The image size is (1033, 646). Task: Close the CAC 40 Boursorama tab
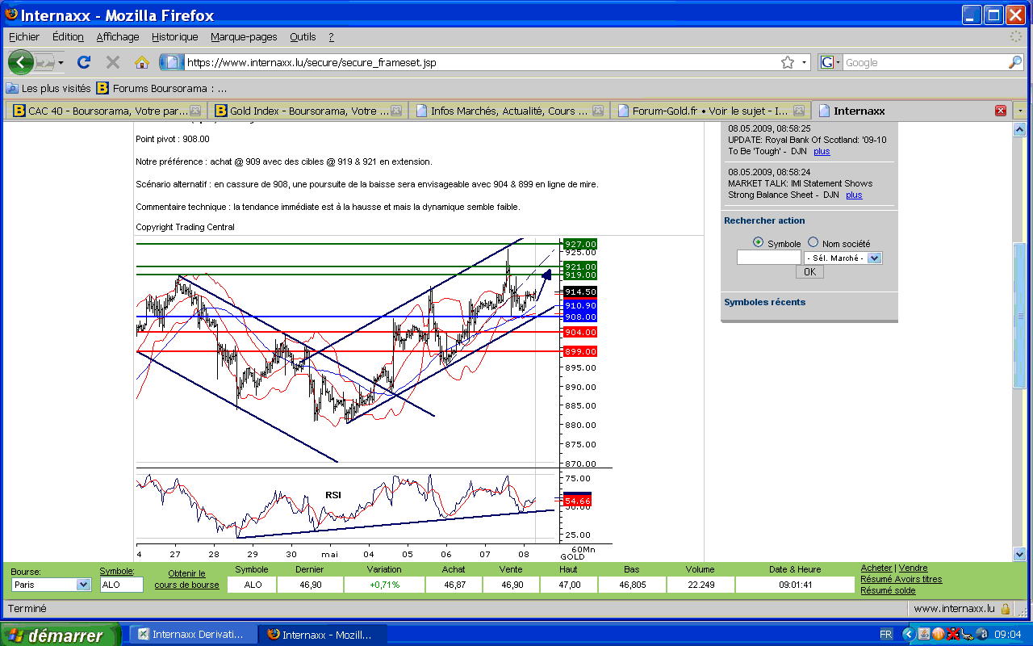pos(194,111)
